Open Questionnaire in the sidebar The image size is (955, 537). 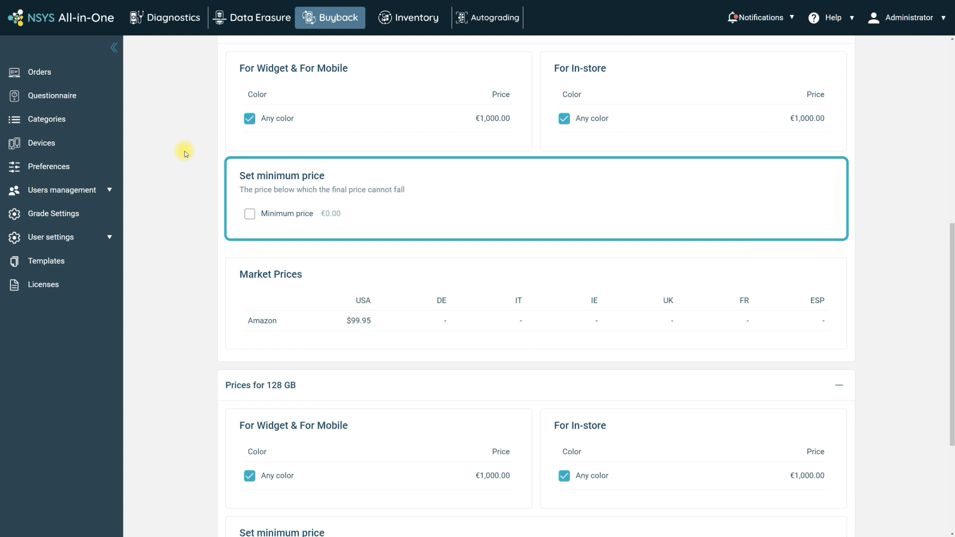[52, 96]
